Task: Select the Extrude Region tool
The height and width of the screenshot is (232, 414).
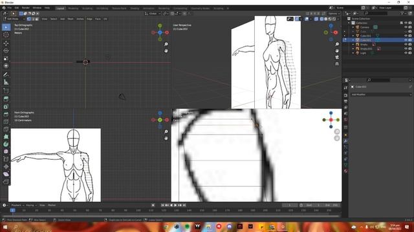Action: [6, 99]
